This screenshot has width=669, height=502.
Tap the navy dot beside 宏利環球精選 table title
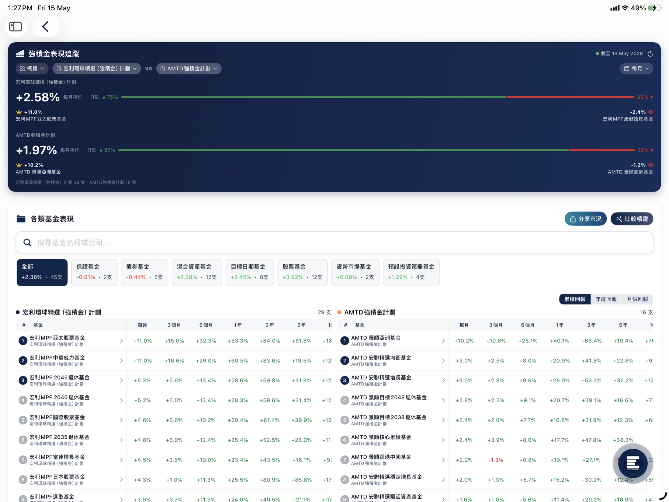(18, 312)
